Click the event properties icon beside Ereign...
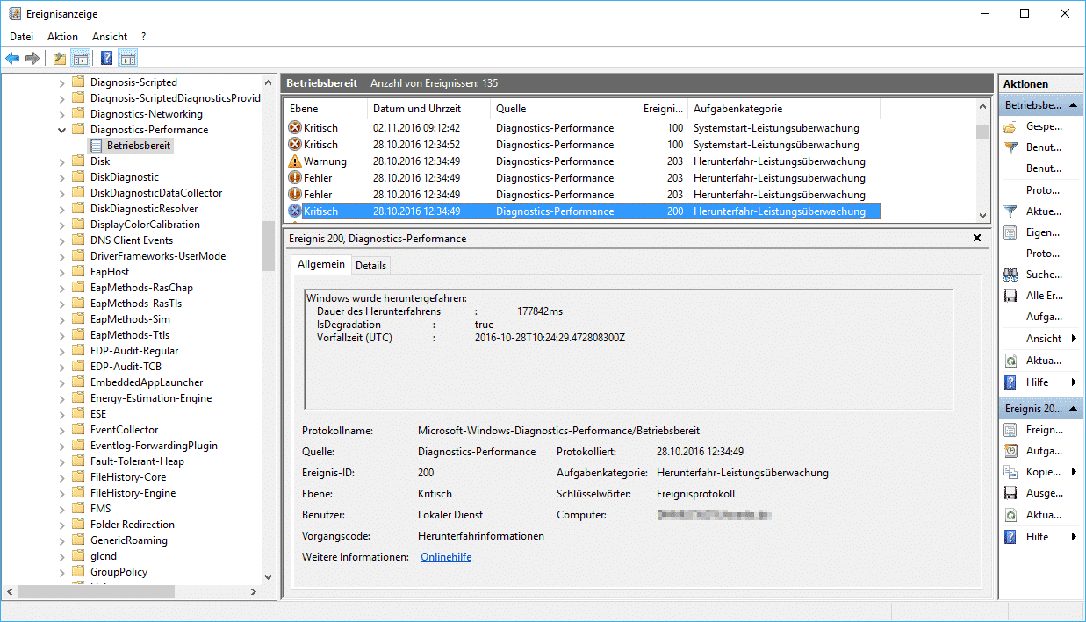The width and height of the screenshot is (1086, 622). click(1010, 430)
